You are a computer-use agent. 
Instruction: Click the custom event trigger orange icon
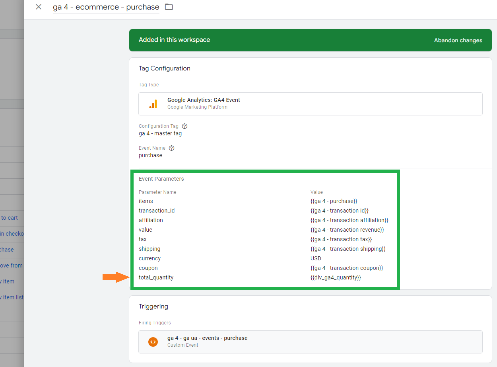point(153,342)
